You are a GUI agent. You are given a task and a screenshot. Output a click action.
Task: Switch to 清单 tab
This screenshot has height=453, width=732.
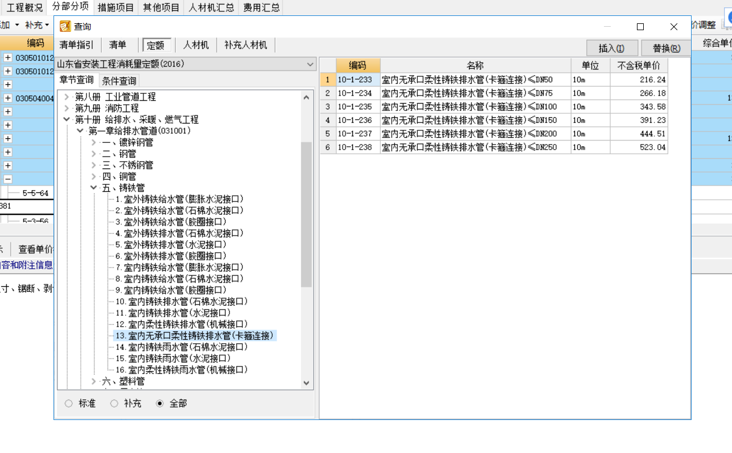[x=118, y=45]
